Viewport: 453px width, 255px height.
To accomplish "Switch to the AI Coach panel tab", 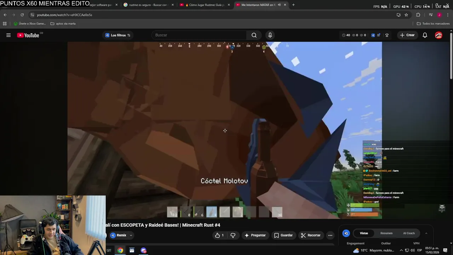I will click(409, 233).
